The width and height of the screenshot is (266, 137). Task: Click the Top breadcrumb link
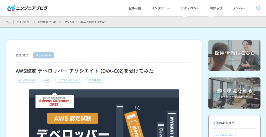(8, 22)
